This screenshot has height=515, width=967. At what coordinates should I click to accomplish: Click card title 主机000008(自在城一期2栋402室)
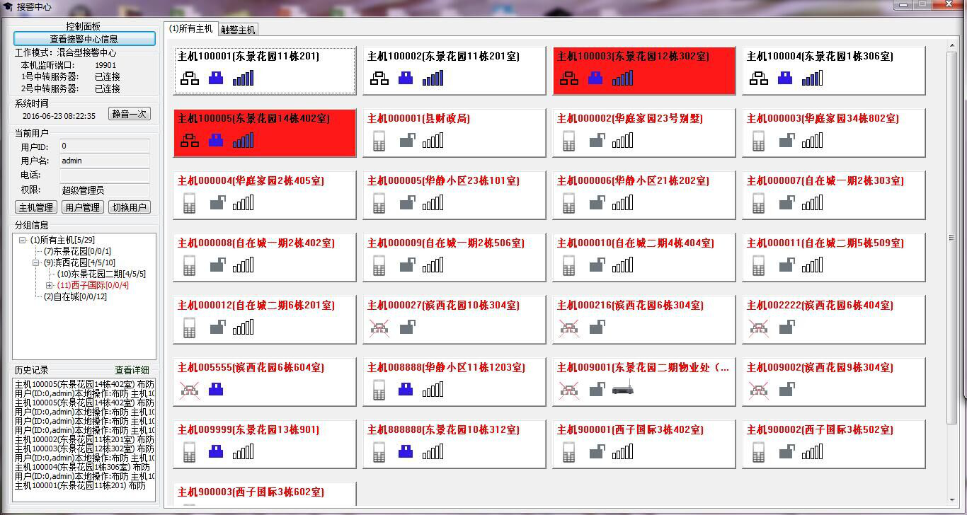coord(256,243)
